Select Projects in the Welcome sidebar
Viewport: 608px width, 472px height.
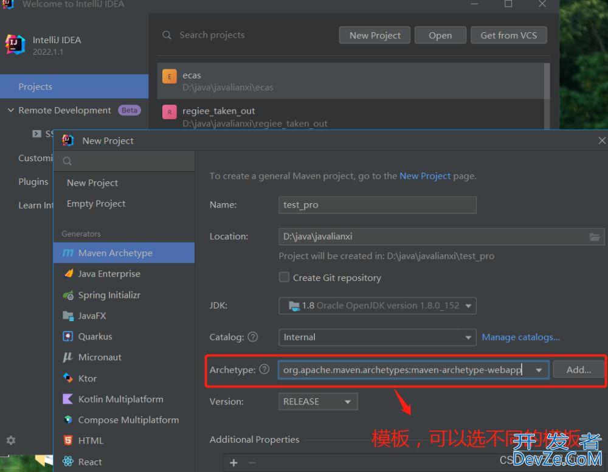pos(74,86)
